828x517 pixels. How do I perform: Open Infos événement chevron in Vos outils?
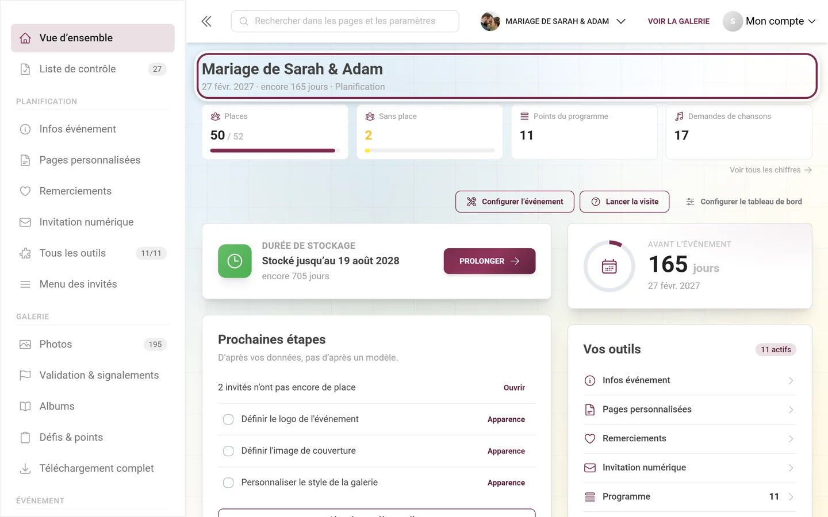tap(791, 380)
